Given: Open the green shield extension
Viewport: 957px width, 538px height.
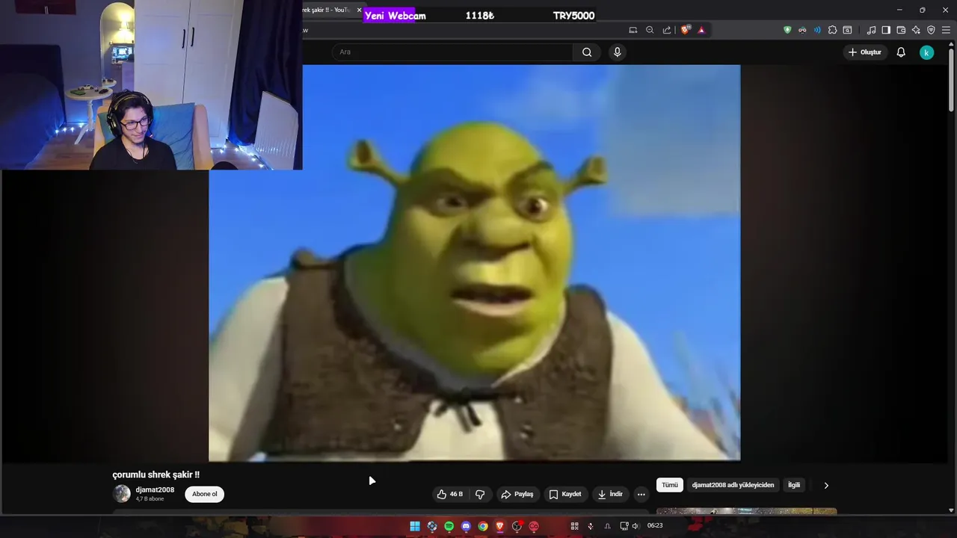Looking at the screenshot, I should [x=787, y=30].
